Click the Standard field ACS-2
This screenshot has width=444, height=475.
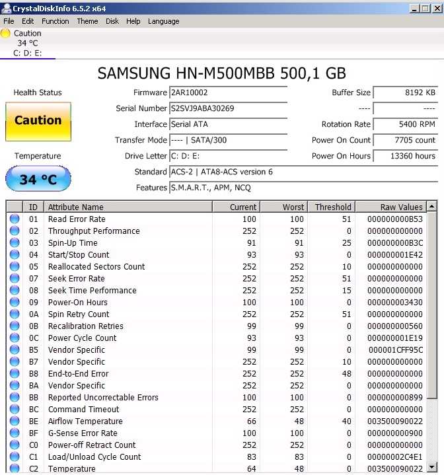click(x=303, y=172)
